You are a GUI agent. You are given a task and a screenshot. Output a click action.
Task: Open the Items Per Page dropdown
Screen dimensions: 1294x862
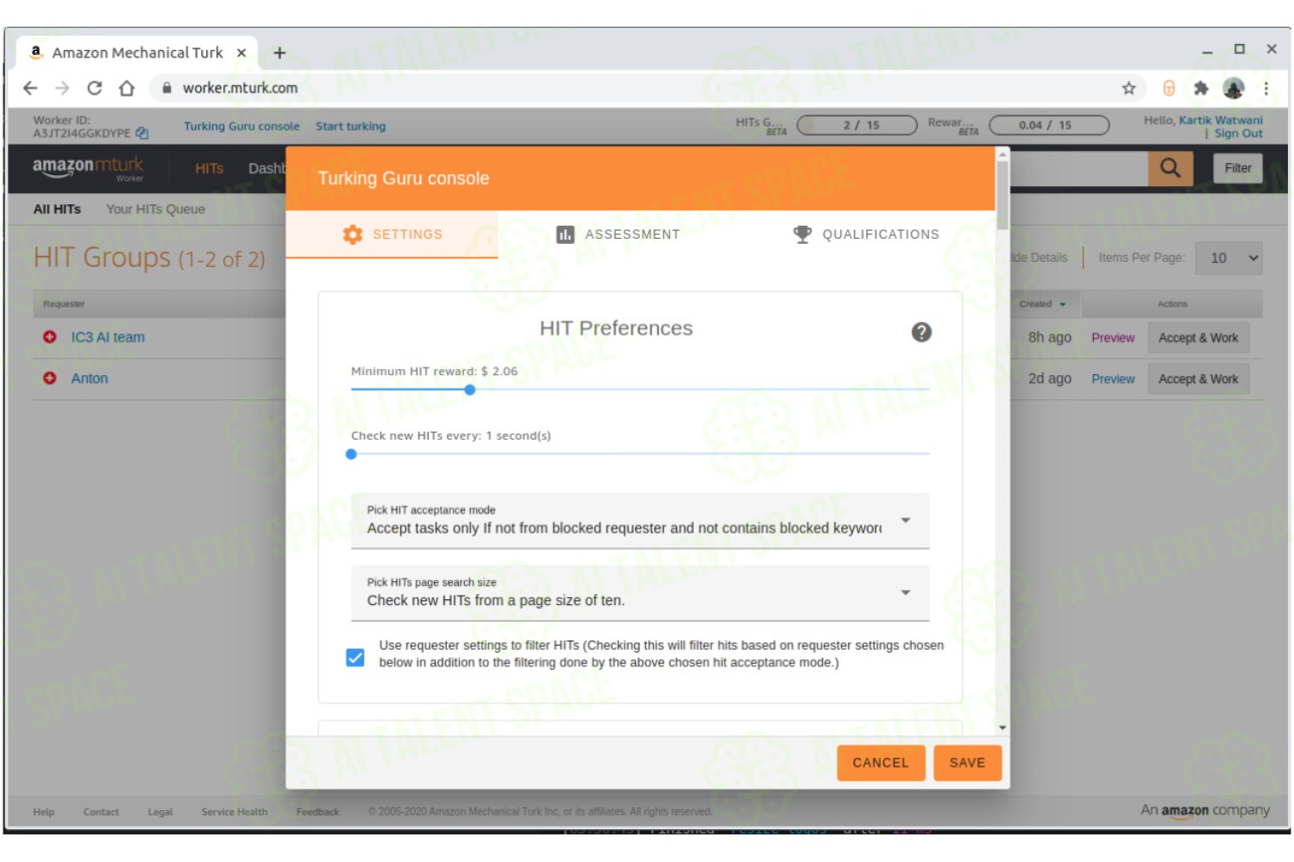(1228, 258)
